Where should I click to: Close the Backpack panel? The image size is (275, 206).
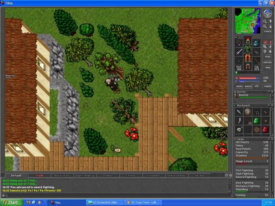[272, 105]
